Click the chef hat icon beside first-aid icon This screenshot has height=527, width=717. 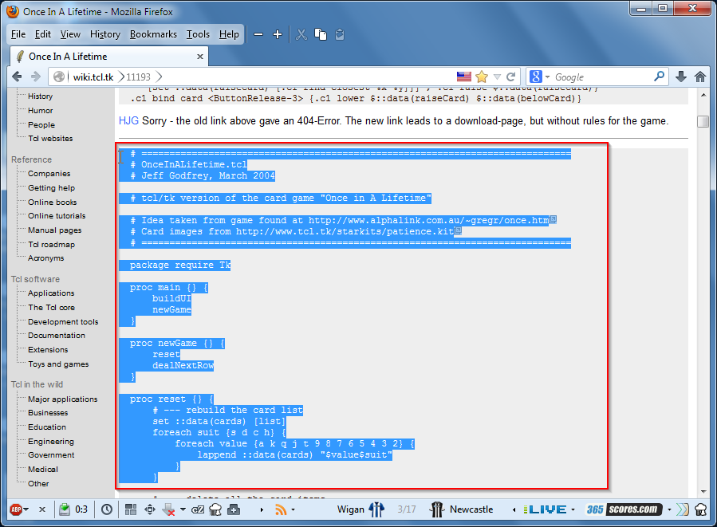click(x=215, y=509)
